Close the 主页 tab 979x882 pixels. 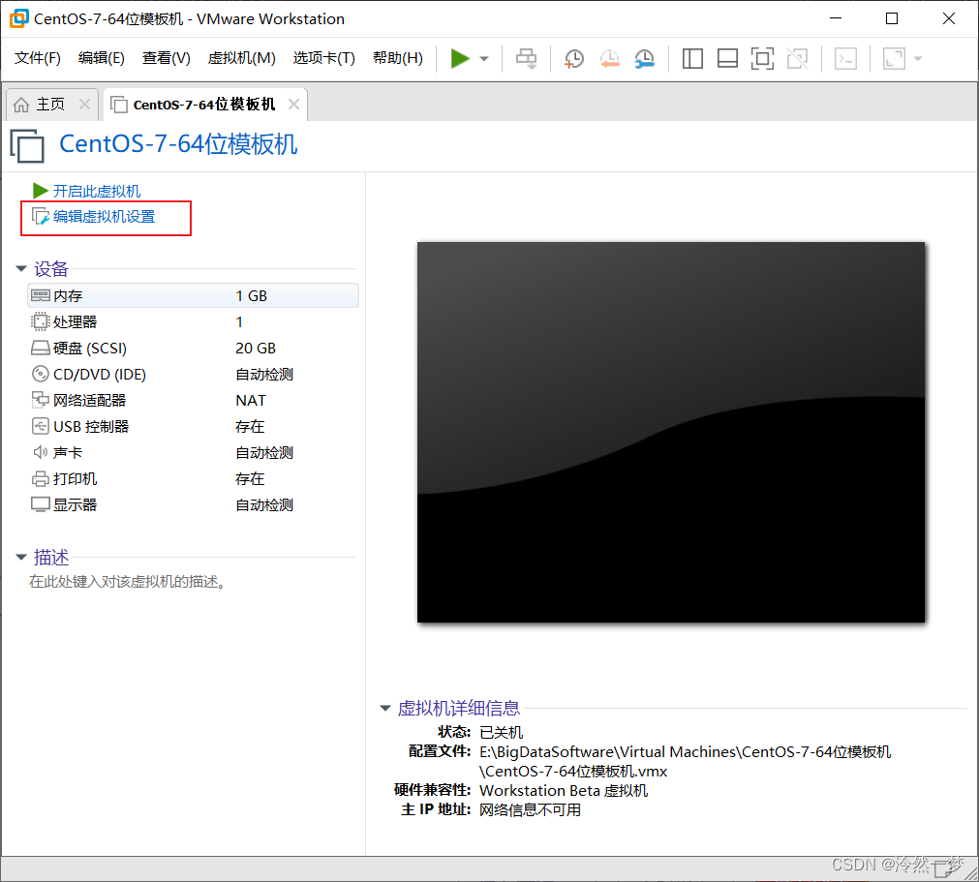coord(85,105)
